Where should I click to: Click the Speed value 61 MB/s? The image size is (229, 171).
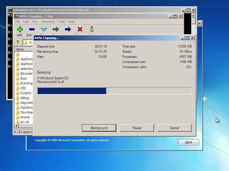pyautogui.click(x=186, y=52)
